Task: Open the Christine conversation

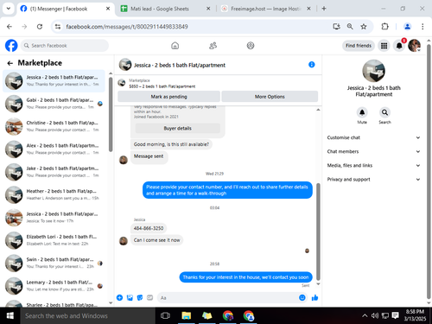Action: click(54, 126)
